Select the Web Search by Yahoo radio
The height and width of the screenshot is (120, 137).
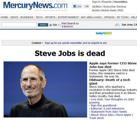click(x=59, y=25)
